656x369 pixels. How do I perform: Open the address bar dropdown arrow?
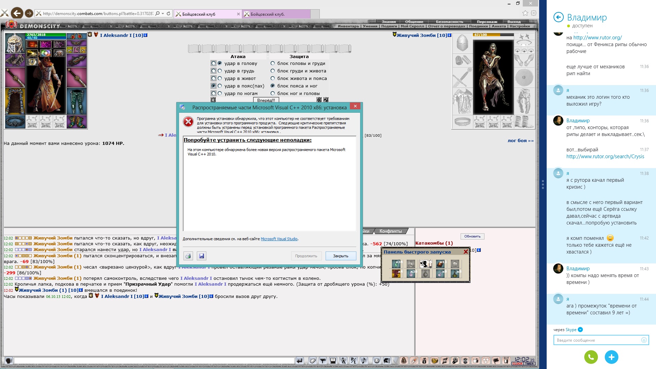click(x=163, y=14)
